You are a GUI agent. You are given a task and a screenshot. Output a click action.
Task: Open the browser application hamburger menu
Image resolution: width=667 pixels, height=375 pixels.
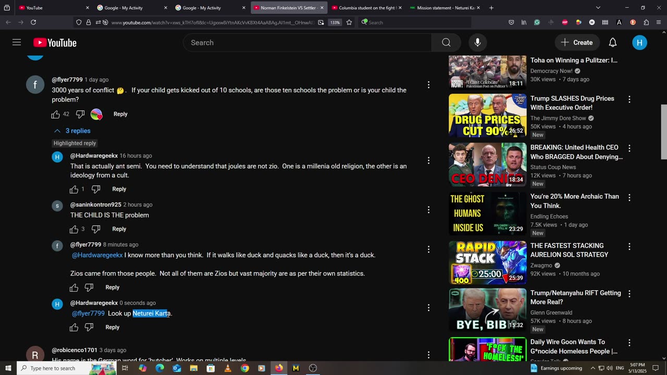[659, 22]
